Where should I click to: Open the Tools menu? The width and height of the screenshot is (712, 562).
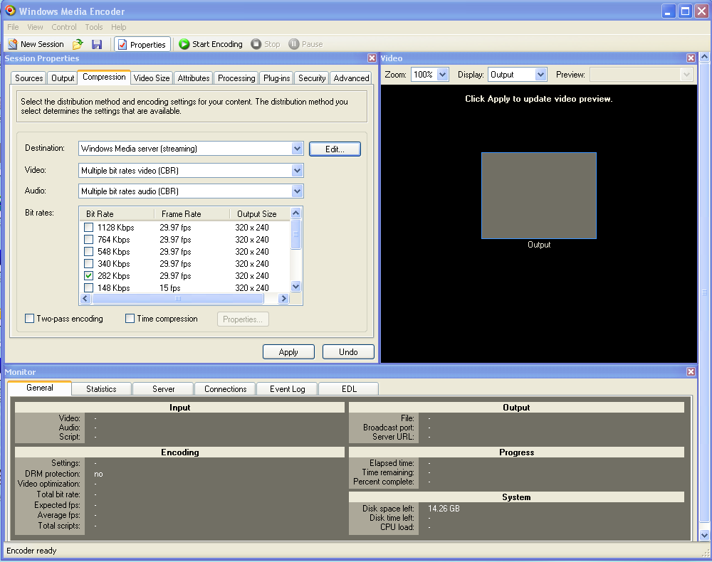[x=93, y=27]
